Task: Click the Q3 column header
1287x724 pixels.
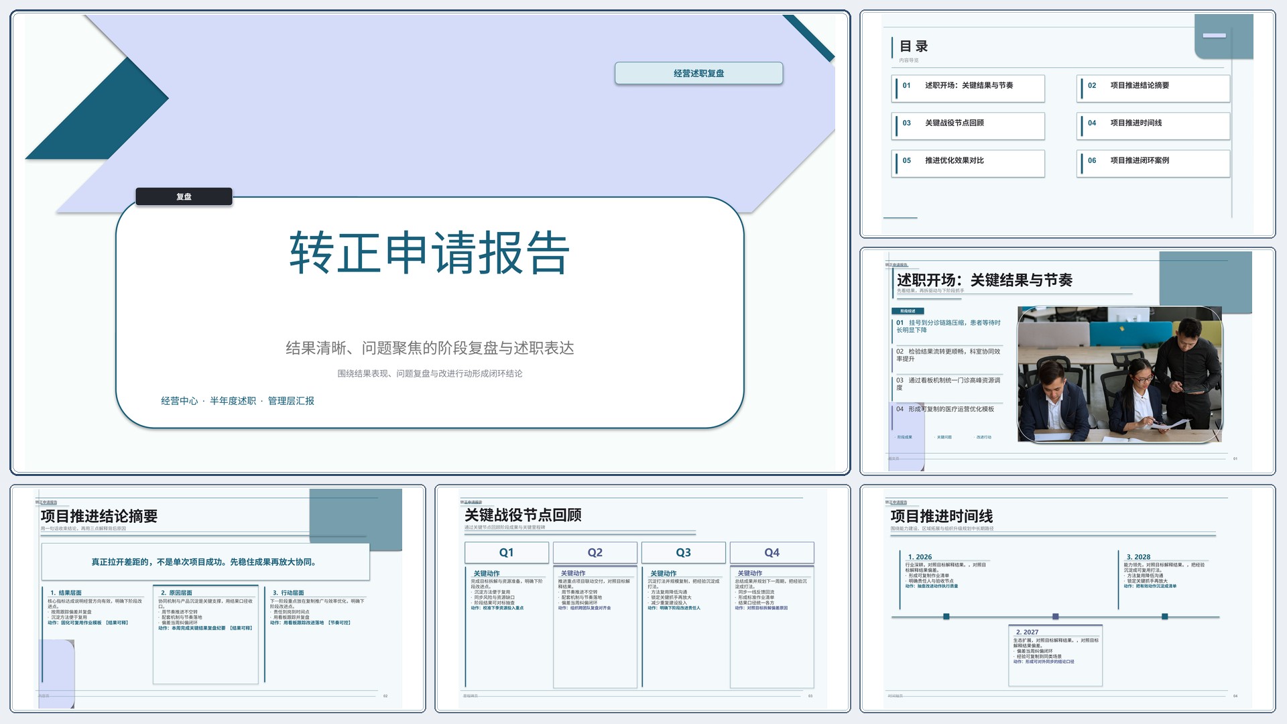Action: click(x=684, y=552)
